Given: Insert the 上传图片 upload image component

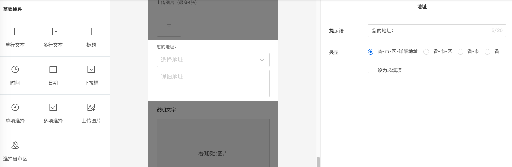Looking at the screenshot, I should pos(91,114).
